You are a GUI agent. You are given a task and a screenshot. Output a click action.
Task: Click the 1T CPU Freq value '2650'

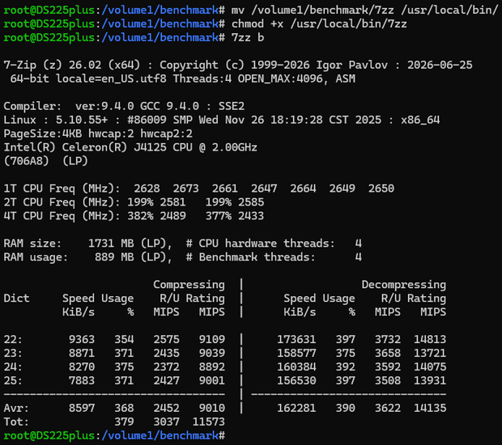tap(381, 189)
